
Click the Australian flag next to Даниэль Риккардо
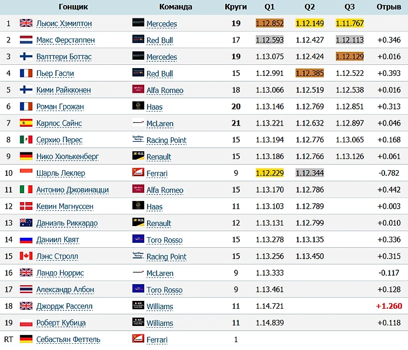pos(26,223)
